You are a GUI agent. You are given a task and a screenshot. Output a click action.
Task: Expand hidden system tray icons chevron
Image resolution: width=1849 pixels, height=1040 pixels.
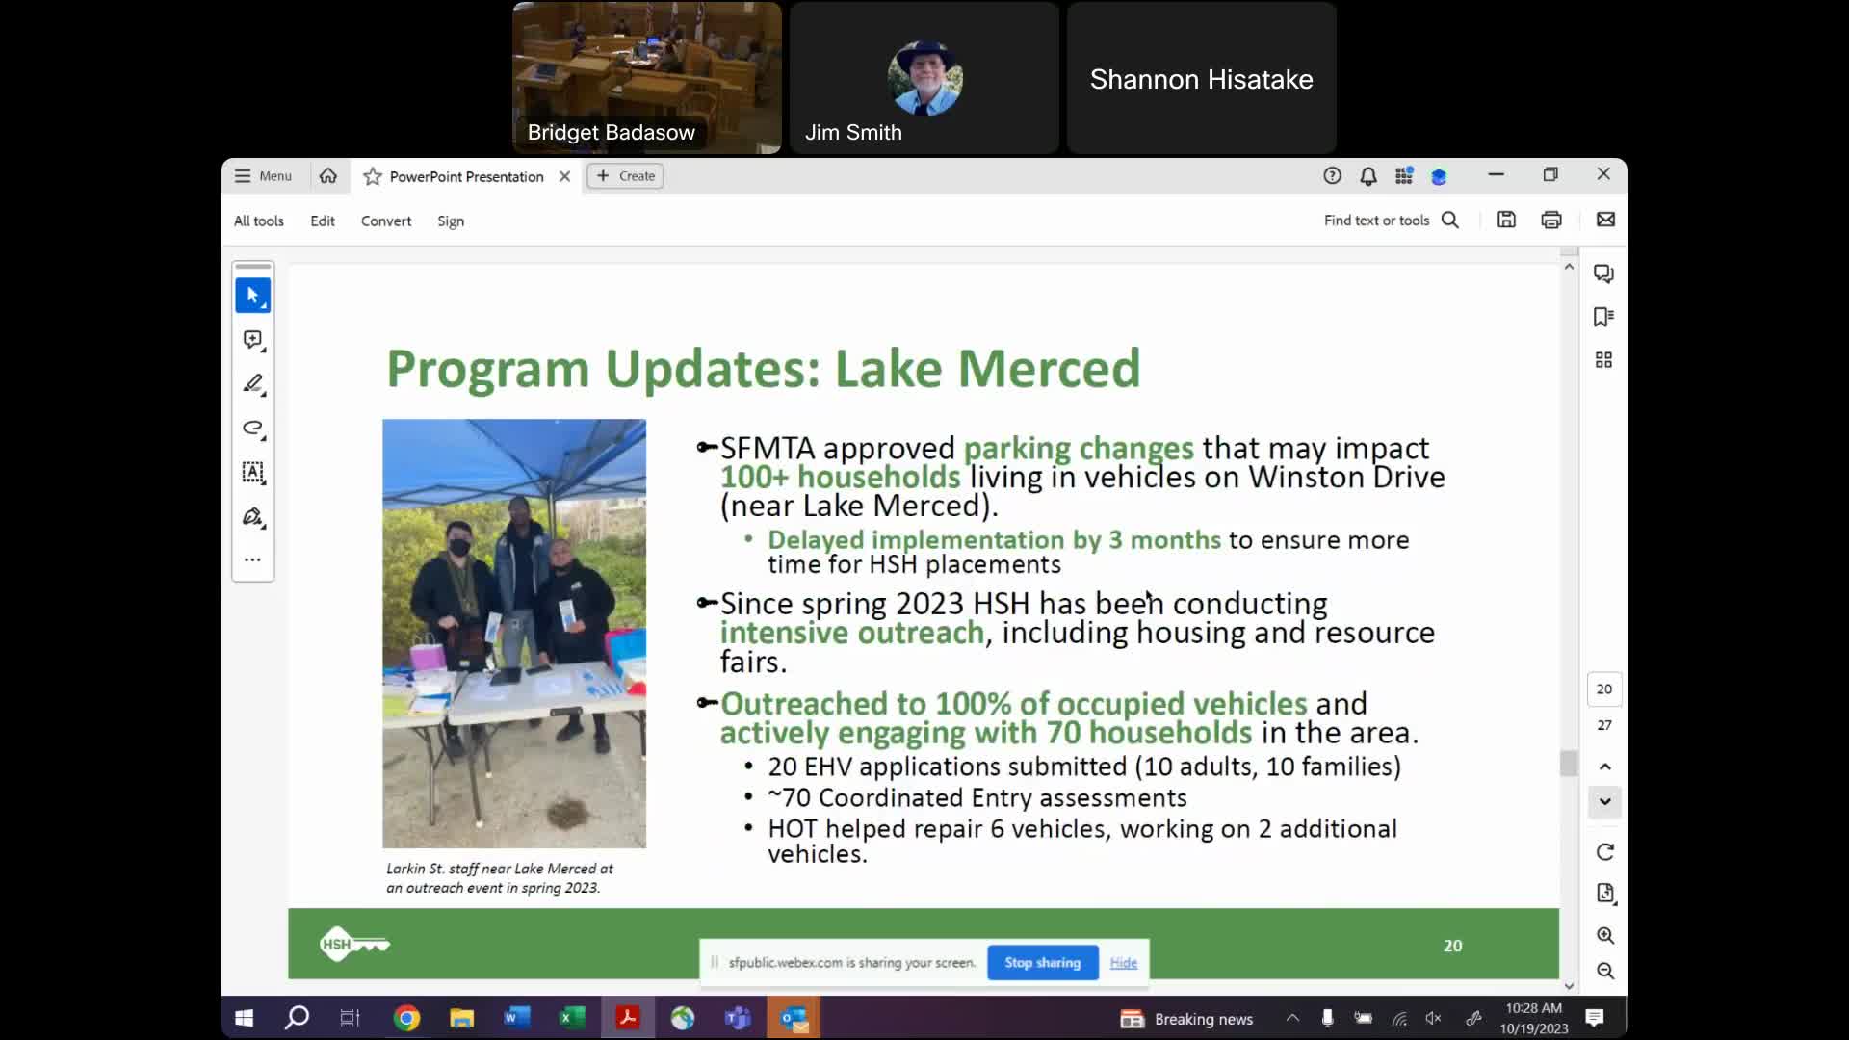1292,1018
